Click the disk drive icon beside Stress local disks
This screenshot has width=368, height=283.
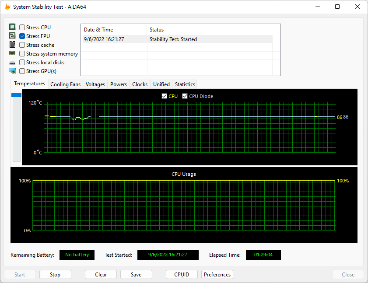[x=12, y=63]
